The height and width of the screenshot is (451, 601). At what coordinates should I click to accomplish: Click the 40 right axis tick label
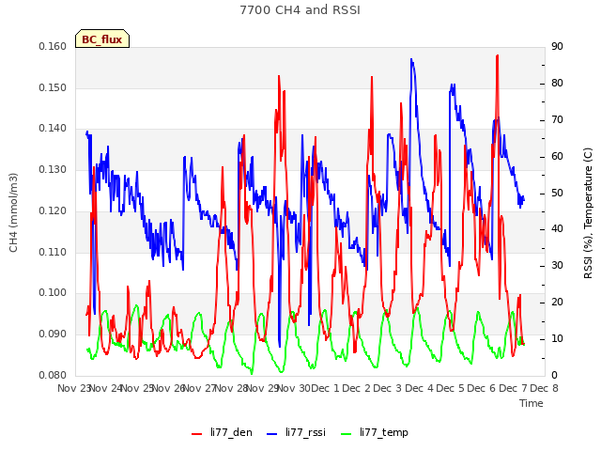(x=557, y=229)
